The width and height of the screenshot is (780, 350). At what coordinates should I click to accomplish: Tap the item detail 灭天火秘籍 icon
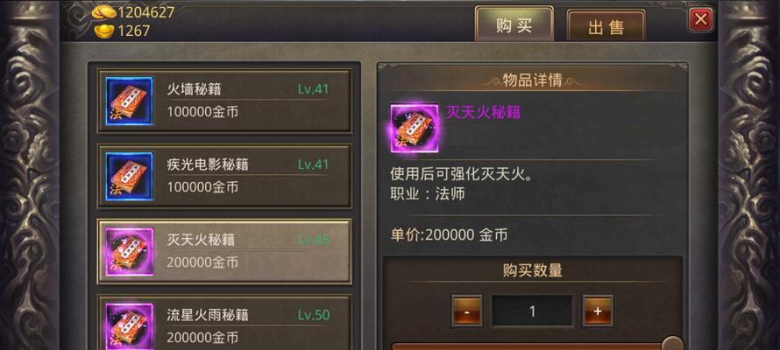point(415,128)
